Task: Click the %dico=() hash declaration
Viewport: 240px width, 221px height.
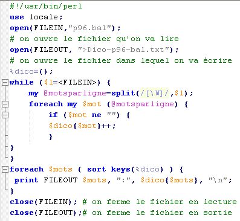Action: click(31, 71)
